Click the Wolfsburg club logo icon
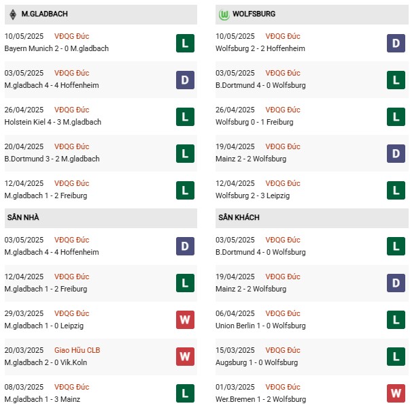The width and height of the screenshot is (410, 408). pos(224,15)
